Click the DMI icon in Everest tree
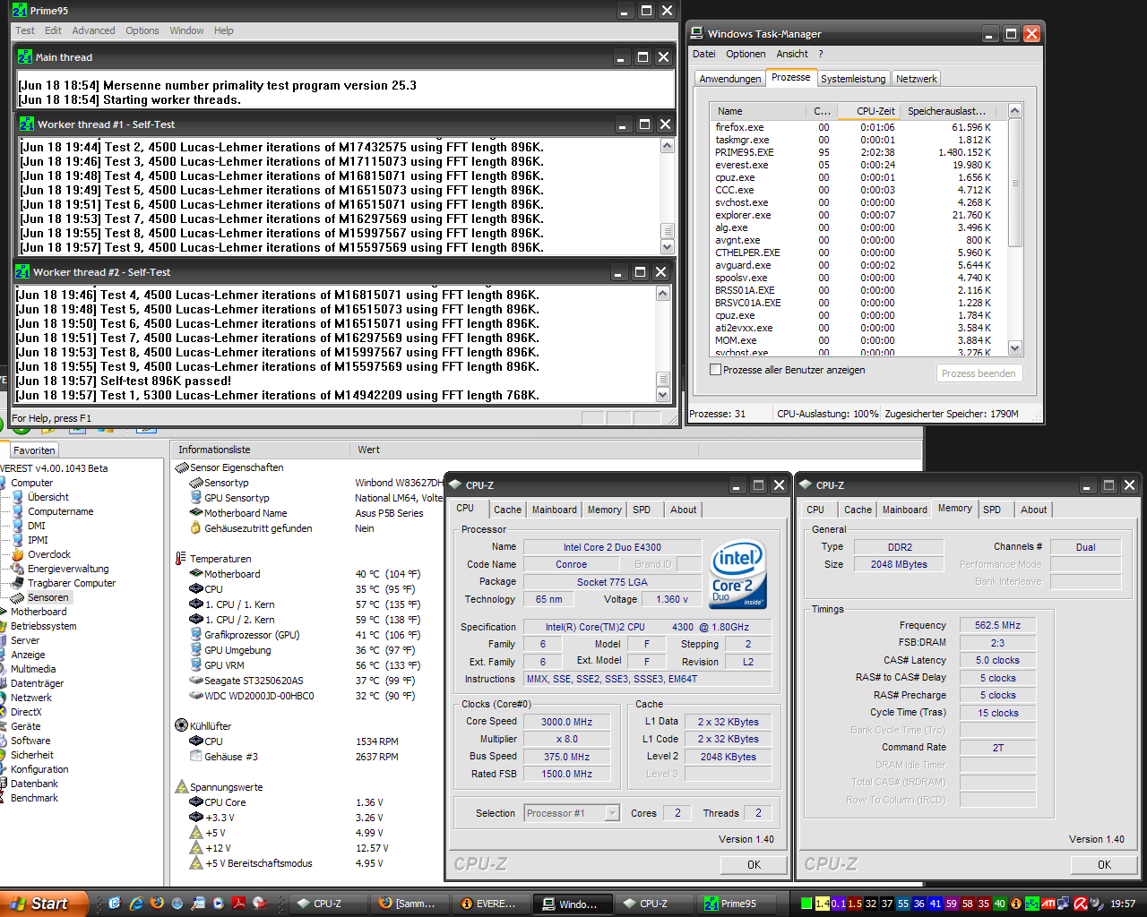 click(18, 526)
